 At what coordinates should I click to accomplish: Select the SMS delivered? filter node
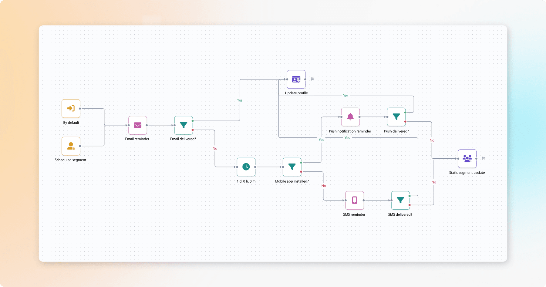point(400,200)
